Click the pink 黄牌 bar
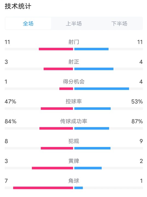 tap(52, 168)
